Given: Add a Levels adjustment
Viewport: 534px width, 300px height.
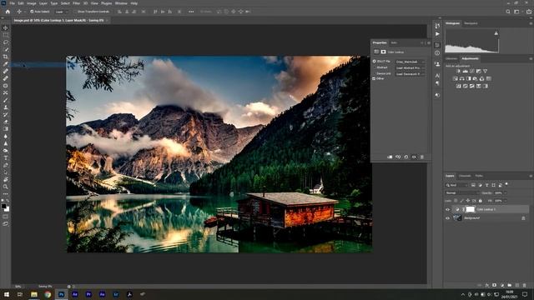Looking at the screenshot, I should [x=466, y=71].
